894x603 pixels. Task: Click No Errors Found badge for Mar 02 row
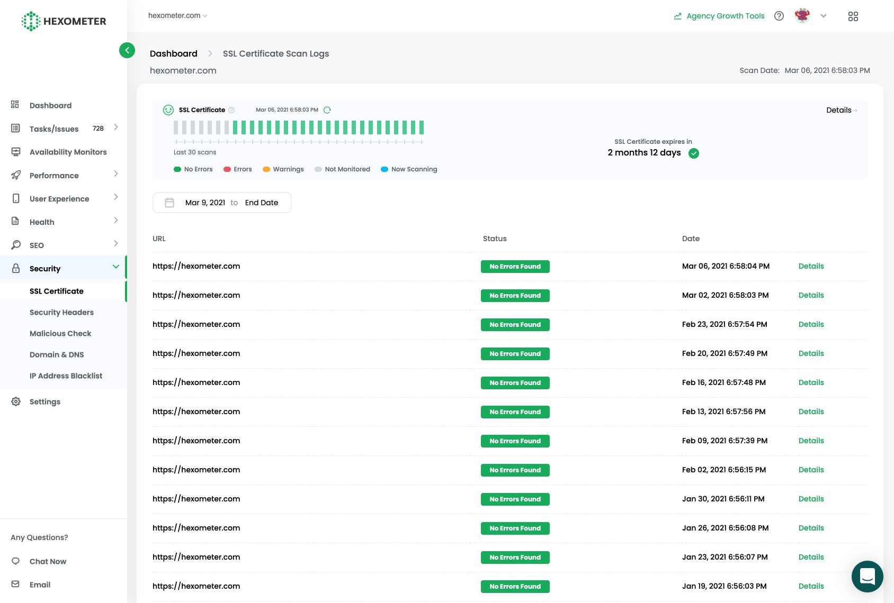(x=515, y=296)
